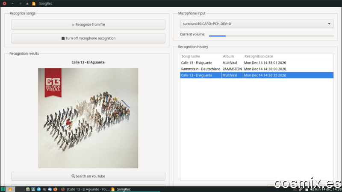Sort history by Recognition date column
Viewport: 342px width, 192px height.
(x=288, y=56)
